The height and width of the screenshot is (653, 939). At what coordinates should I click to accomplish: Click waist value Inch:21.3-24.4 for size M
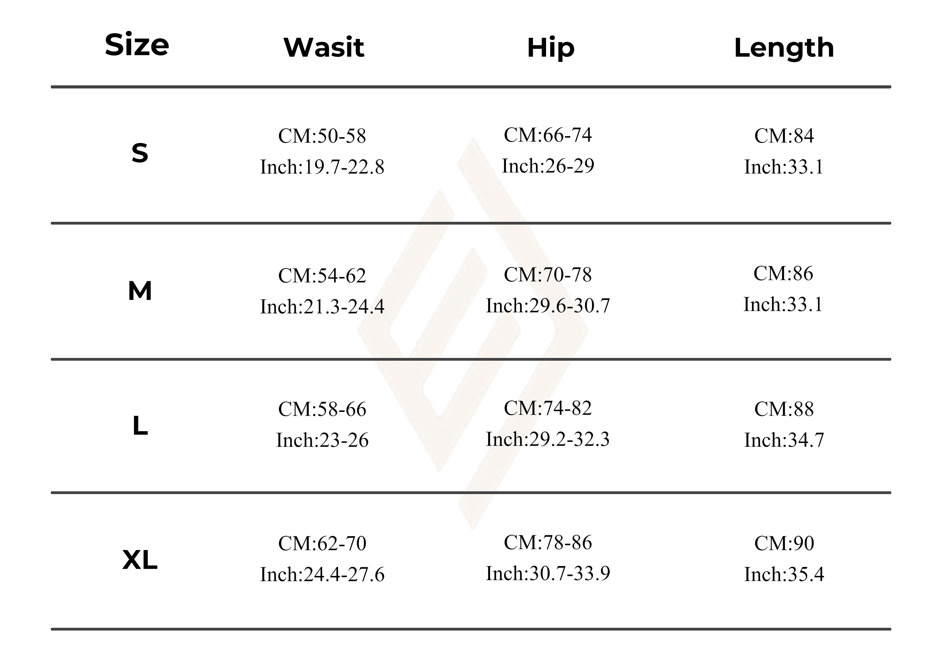pyautogui.click(x=322, y=307)
